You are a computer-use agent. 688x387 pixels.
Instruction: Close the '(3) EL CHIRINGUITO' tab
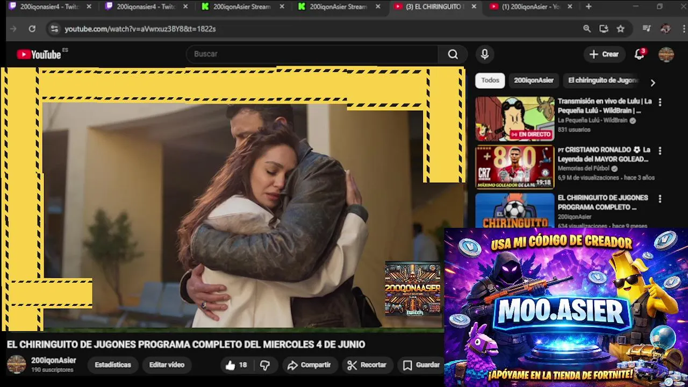point(474,7)
